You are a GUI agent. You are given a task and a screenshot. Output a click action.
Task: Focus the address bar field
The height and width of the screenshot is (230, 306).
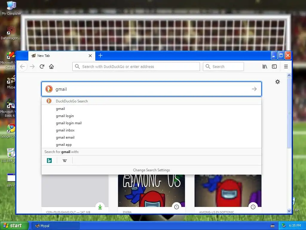coord(136,66)
